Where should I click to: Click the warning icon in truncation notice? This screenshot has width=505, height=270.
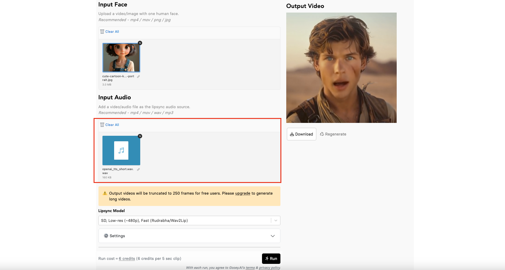tap(105, 193)
